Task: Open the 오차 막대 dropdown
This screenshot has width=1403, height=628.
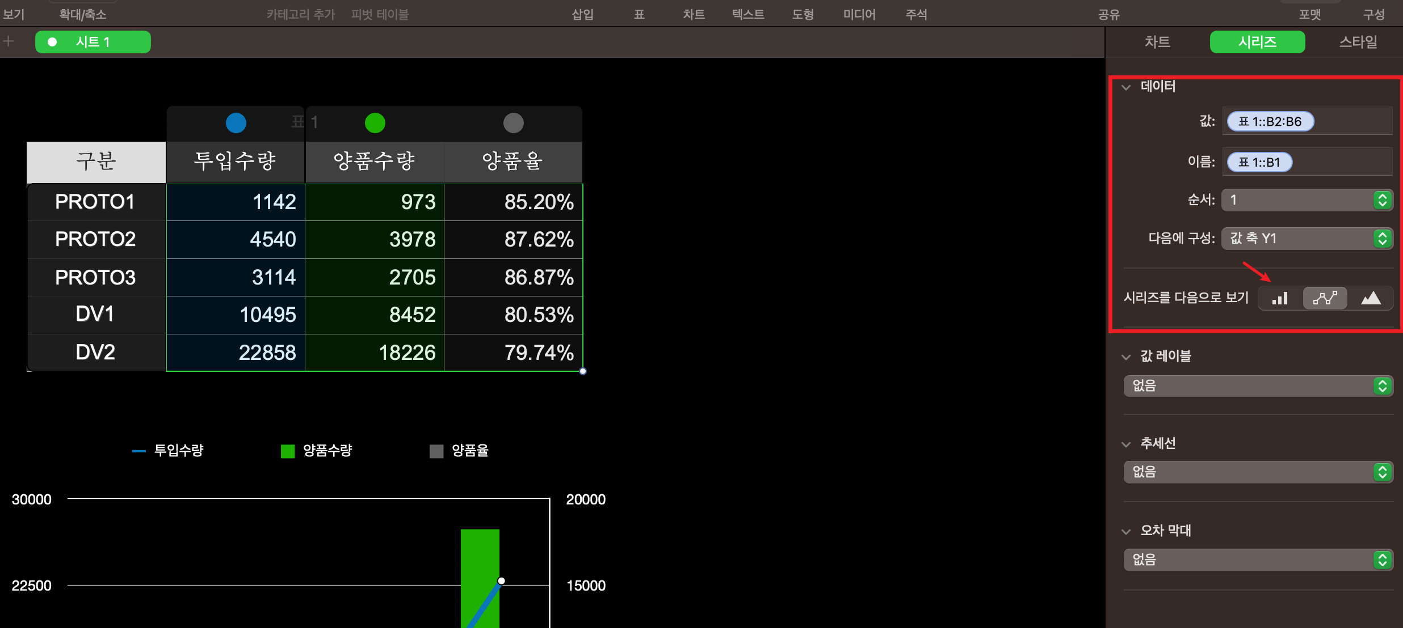Action: point(1258,560)
